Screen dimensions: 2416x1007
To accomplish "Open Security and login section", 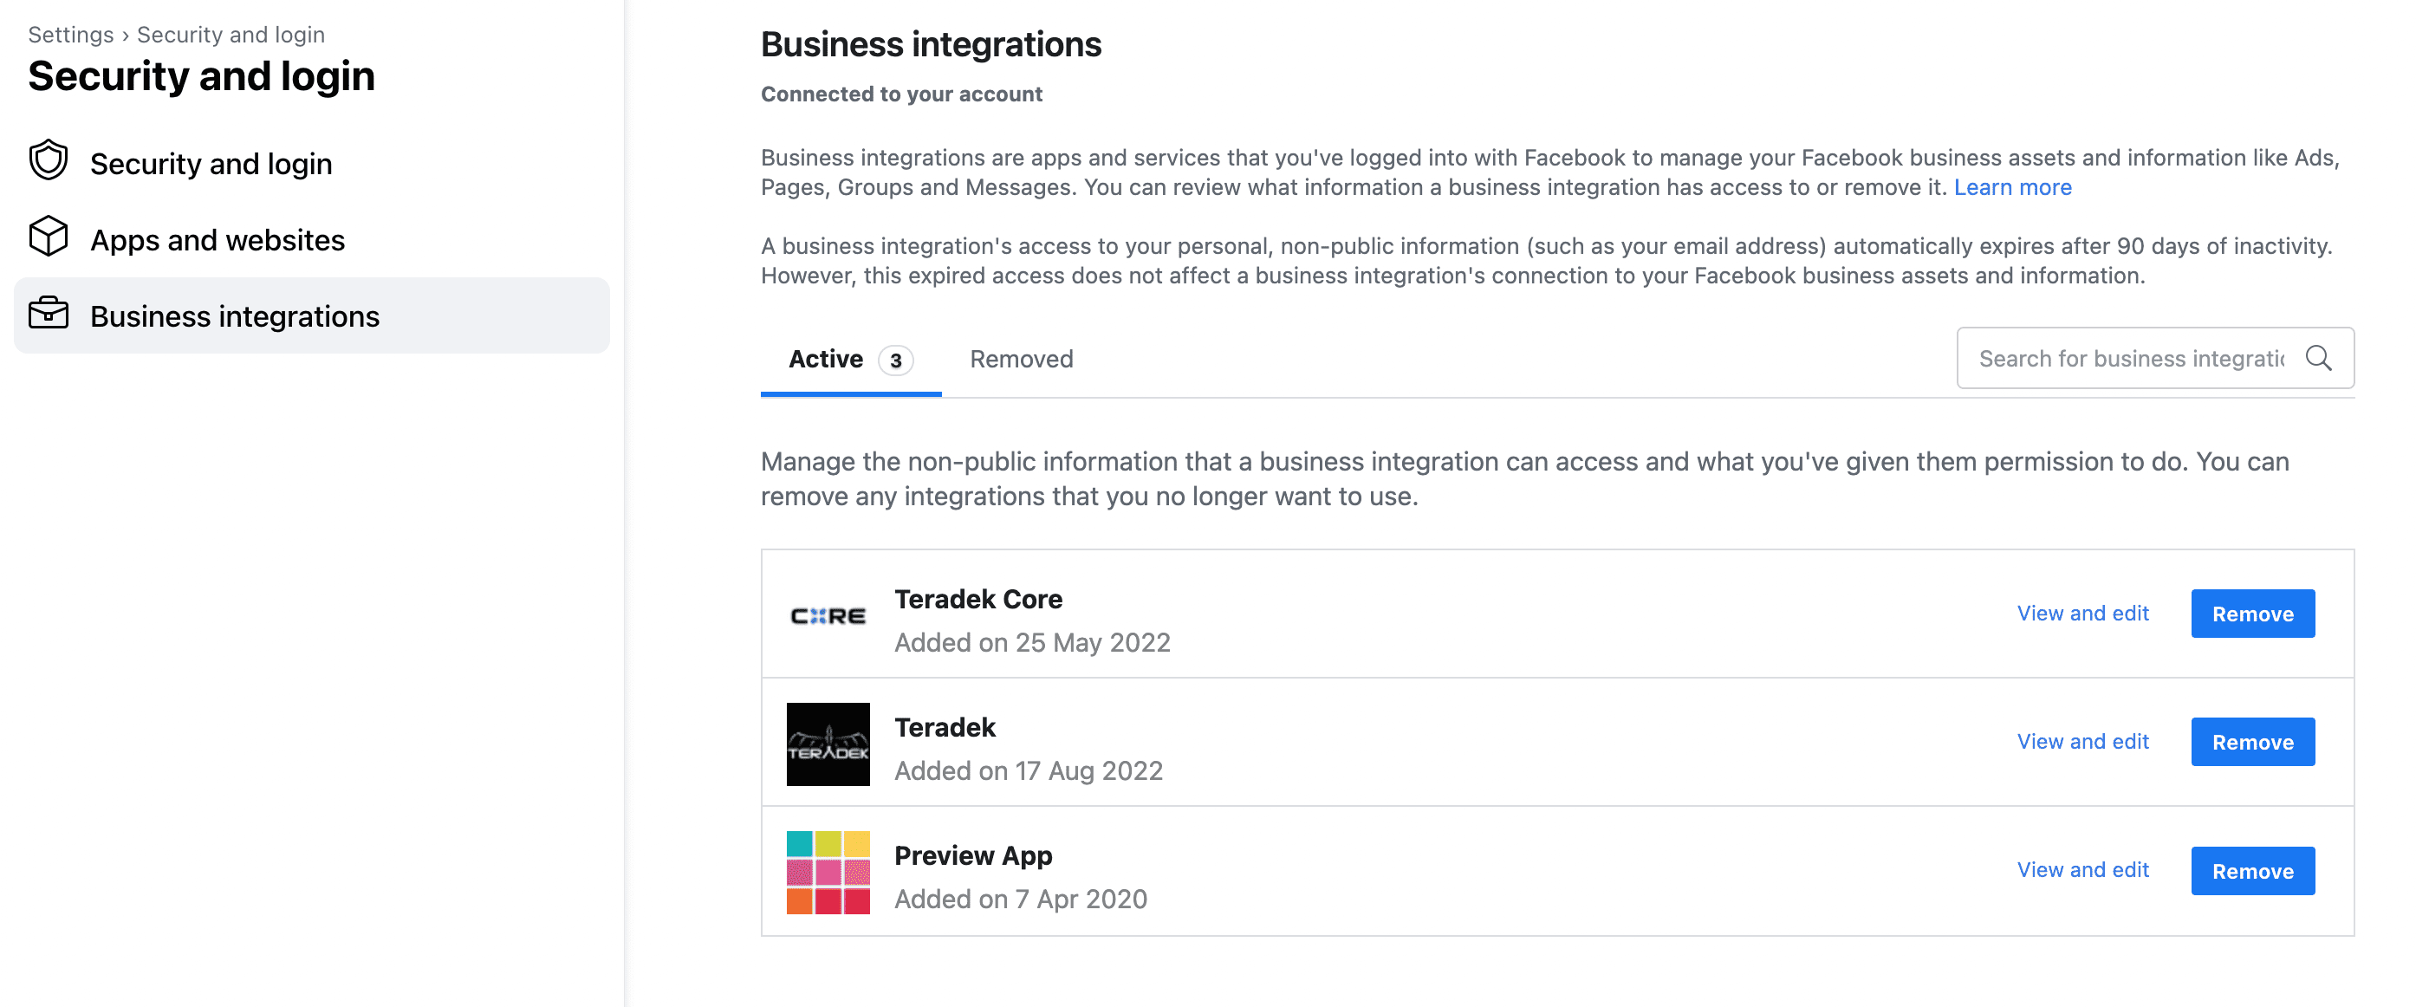I will [210, 163].
